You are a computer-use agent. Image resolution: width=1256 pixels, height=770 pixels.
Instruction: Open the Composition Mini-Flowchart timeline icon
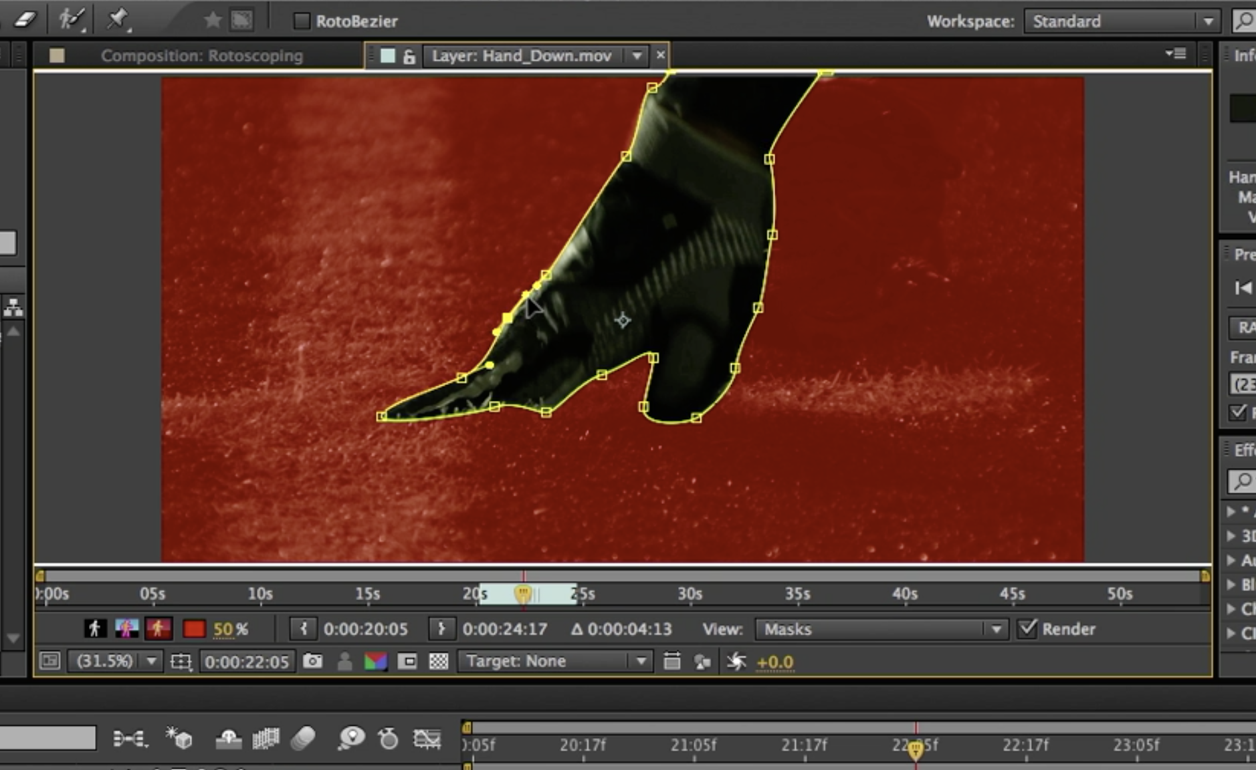130,739
